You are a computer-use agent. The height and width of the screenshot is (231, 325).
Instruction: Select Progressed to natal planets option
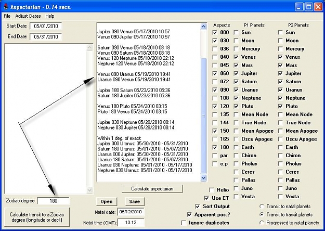[x=262, y=223]
